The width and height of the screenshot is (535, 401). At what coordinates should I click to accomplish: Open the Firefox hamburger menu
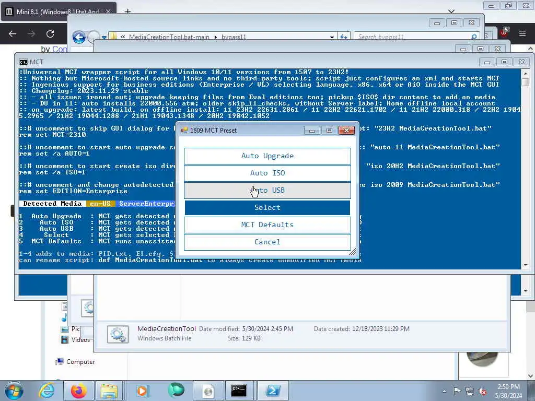(522, 33)
